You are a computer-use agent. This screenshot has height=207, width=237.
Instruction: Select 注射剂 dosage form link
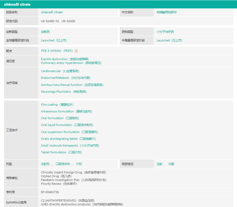[45, 164]
